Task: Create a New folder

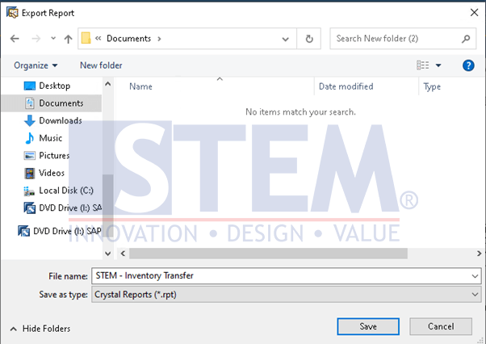Action: click(x=101, y=65)
